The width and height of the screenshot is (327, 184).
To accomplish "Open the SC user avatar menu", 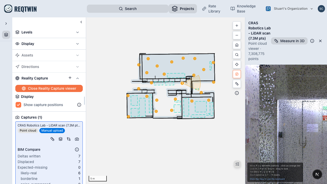I will pos(321,9).
